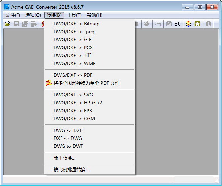Choose DXF -> DWG conversion

point(90,138)
